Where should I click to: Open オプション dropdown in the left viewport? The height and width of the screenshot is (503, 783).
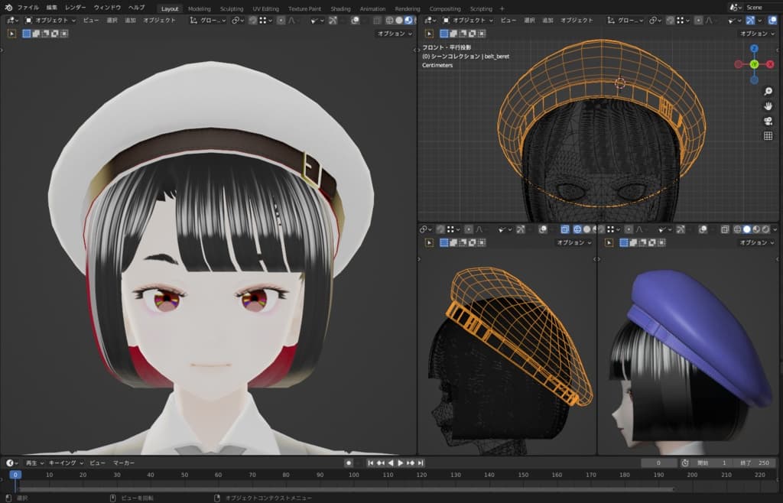pyautogui.click(x=395, y=34)
